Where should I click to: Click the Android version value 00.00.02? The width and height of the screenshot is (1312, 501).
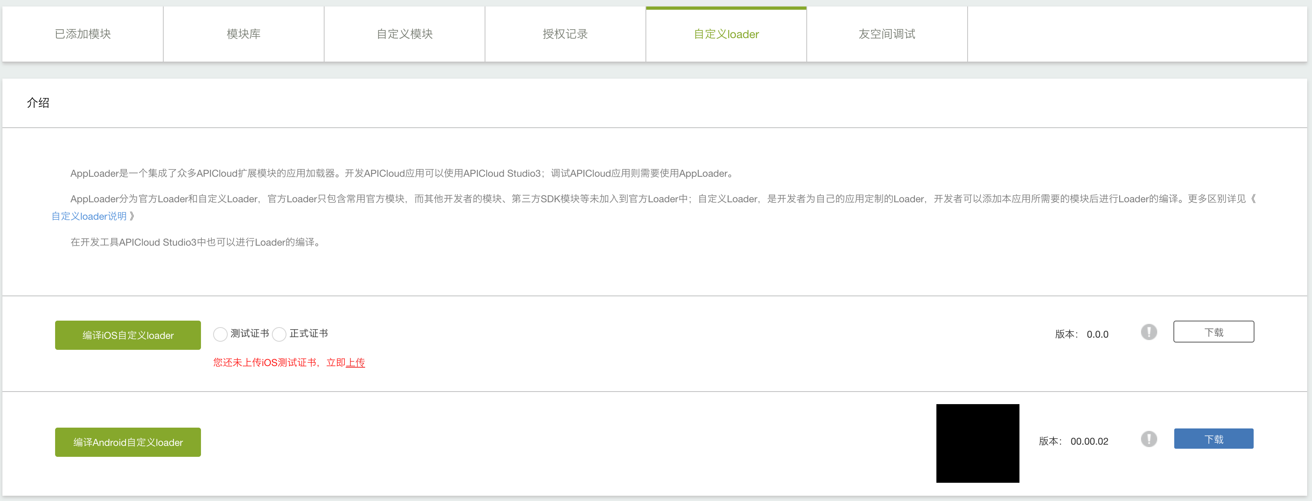click(1090, 441)
